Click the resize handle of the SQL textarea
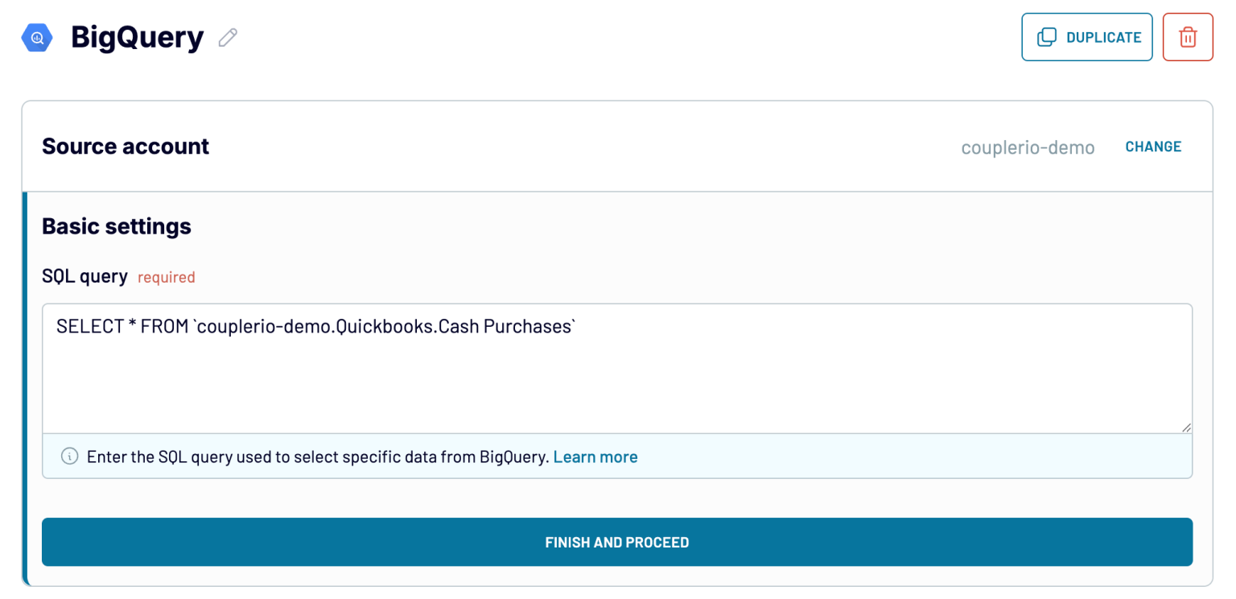1236x599 pixels. 1186,428
